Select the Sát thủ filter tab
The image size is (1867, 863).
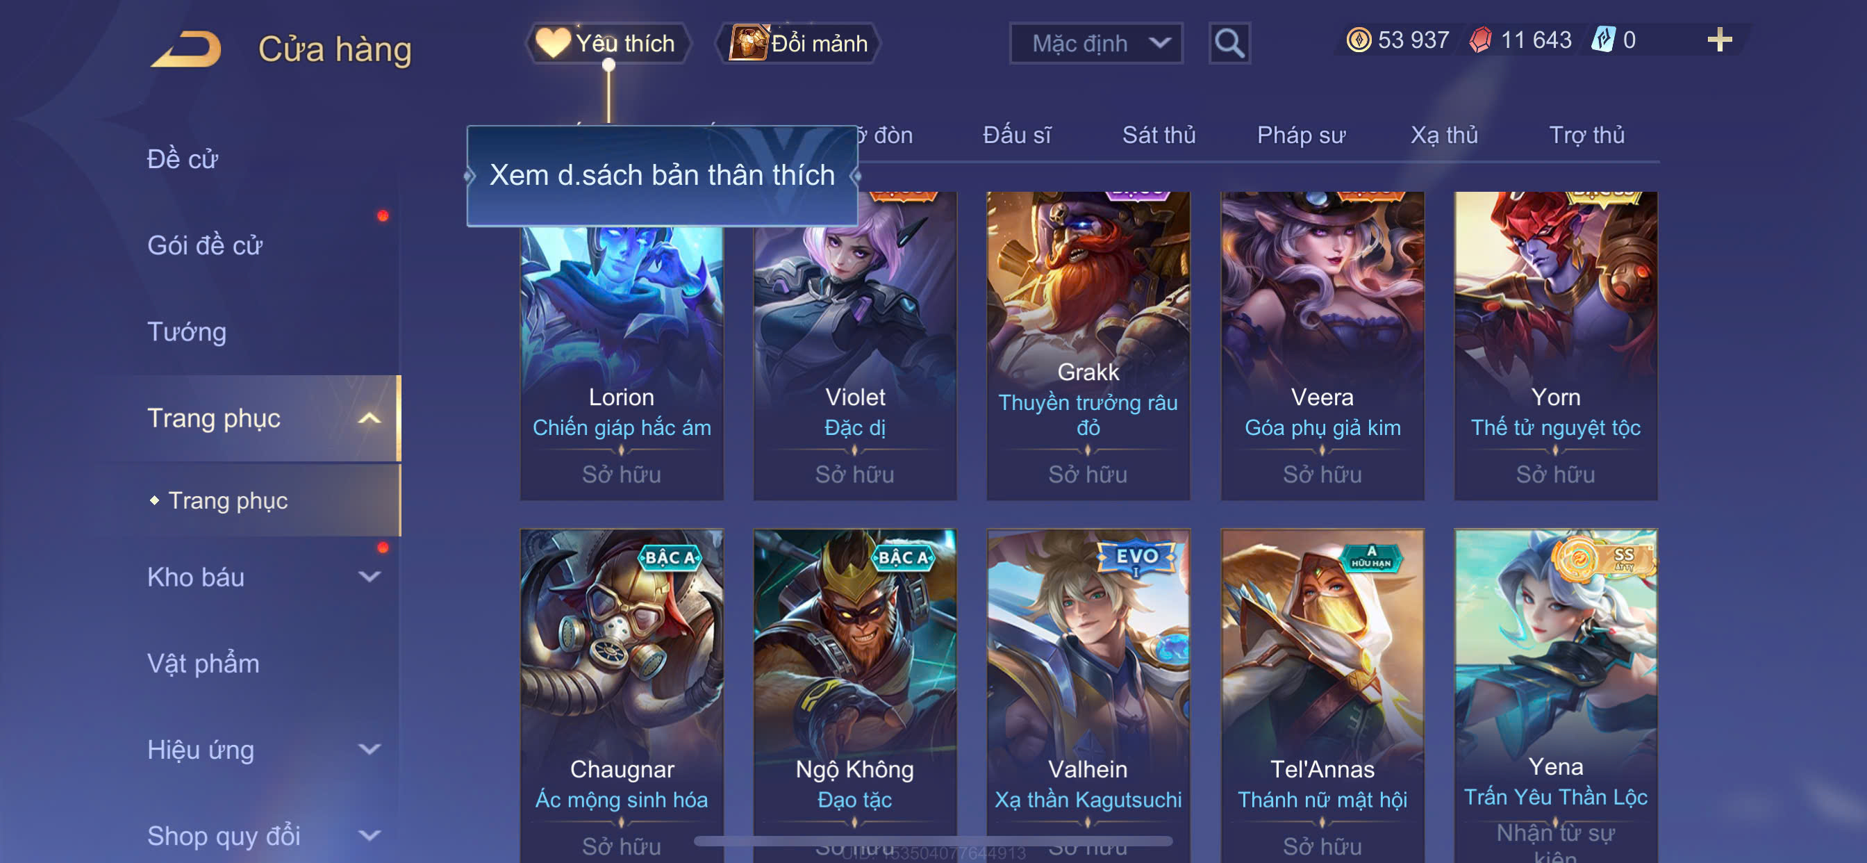(x=1158, y=135)
